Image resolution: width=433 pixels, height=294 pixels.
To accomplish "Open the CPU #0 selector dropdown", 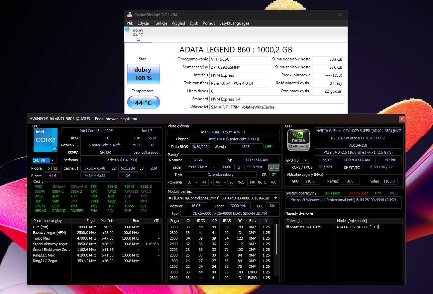I will (44, 160).
